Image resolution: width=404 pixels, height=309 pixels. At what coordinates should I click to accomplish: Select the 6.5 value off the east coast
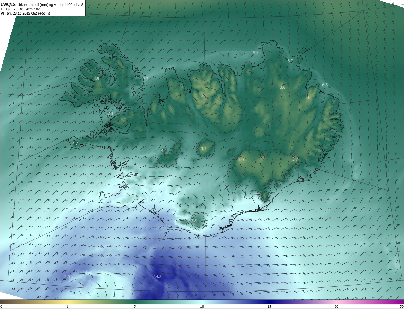(325, 85)
